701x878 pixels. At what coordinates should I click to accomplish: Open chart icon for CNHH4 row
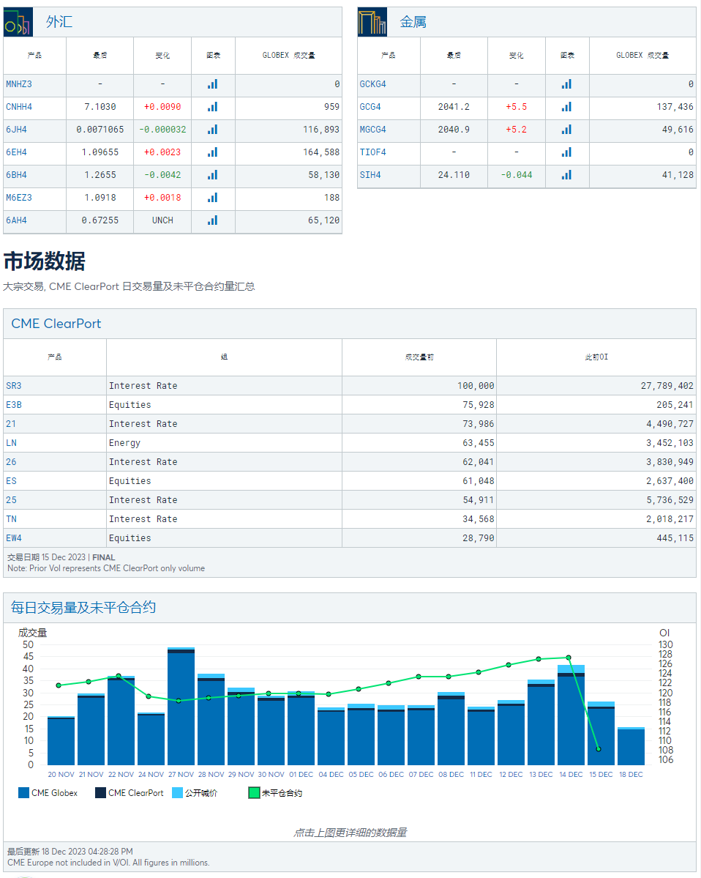213,107
